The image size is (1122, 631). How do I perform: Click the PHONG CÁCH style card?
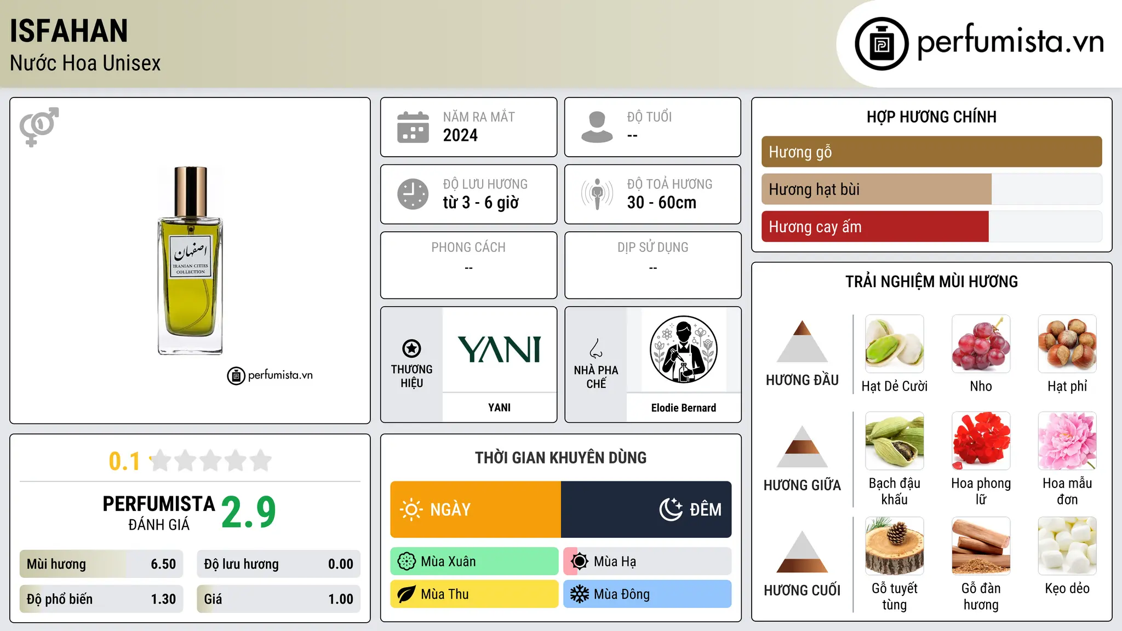point(468,265)
